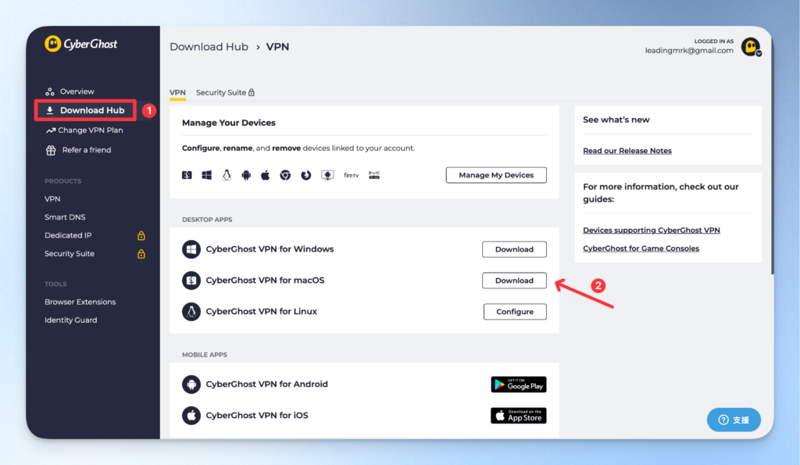Switch to the VPN tab
This screenshot has width=800, height=465.
pyautogui.click(x=177, y=92)
